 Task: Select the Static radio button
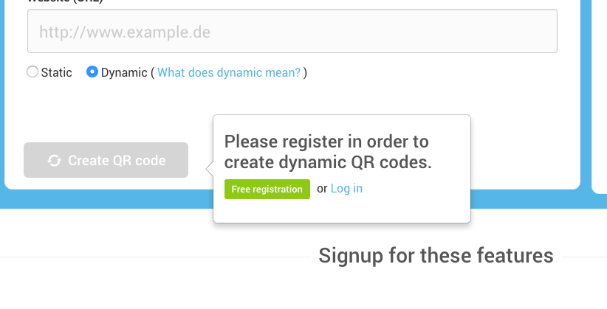(x=32, y=72)
